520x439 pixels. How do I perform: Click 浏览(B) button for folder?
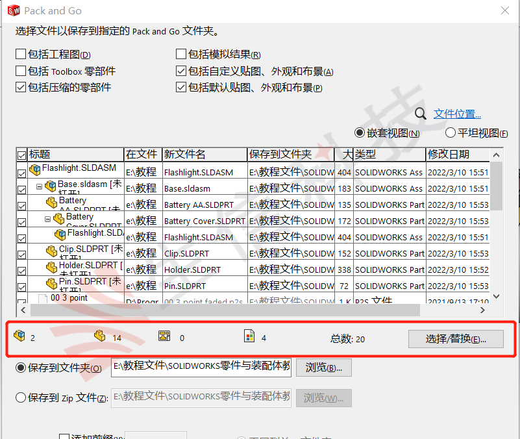click(x=324, y=368)
